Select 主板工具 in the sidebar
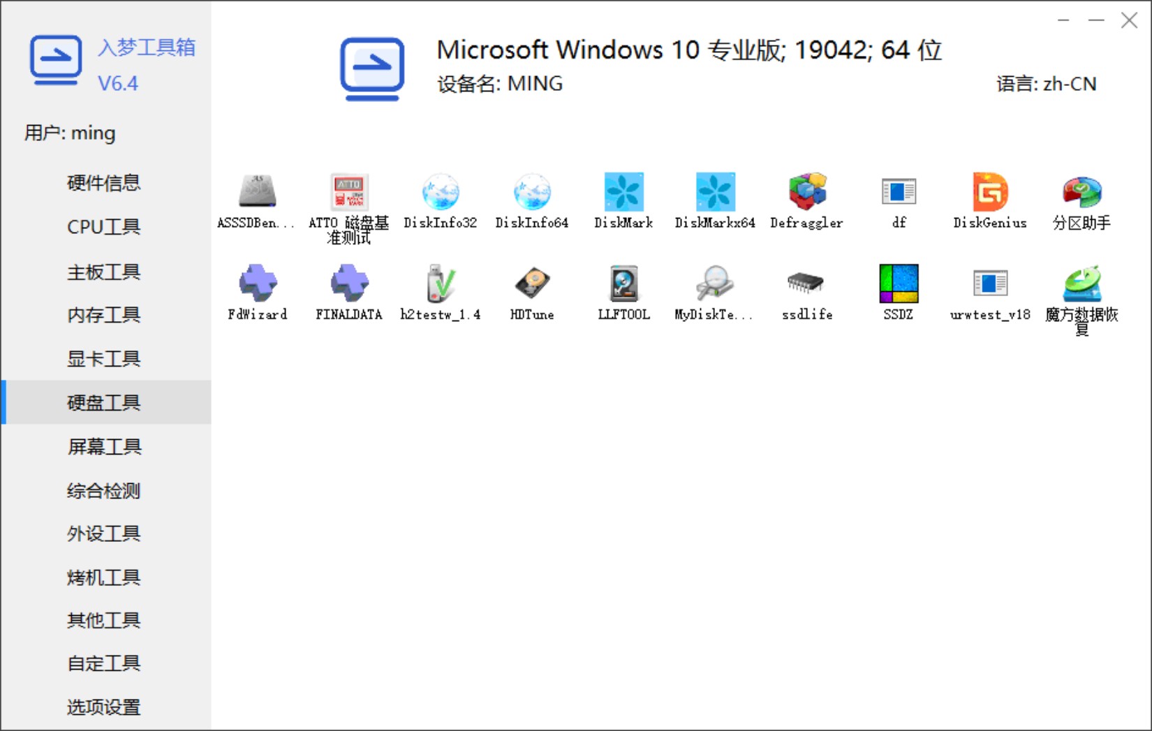 point(105,272)
